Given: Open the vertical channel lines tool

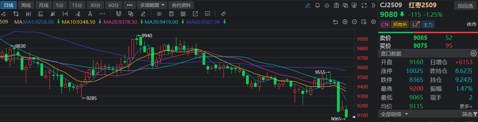Looking at the screenshot, I should (x=28, y=14).
